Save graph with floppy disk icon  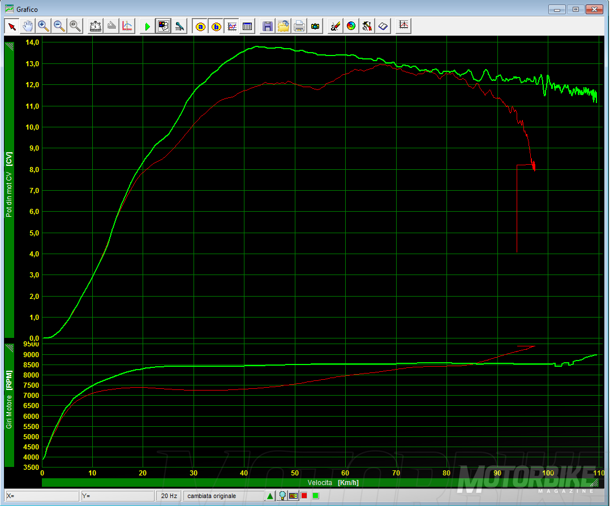(x=268, y=26)
